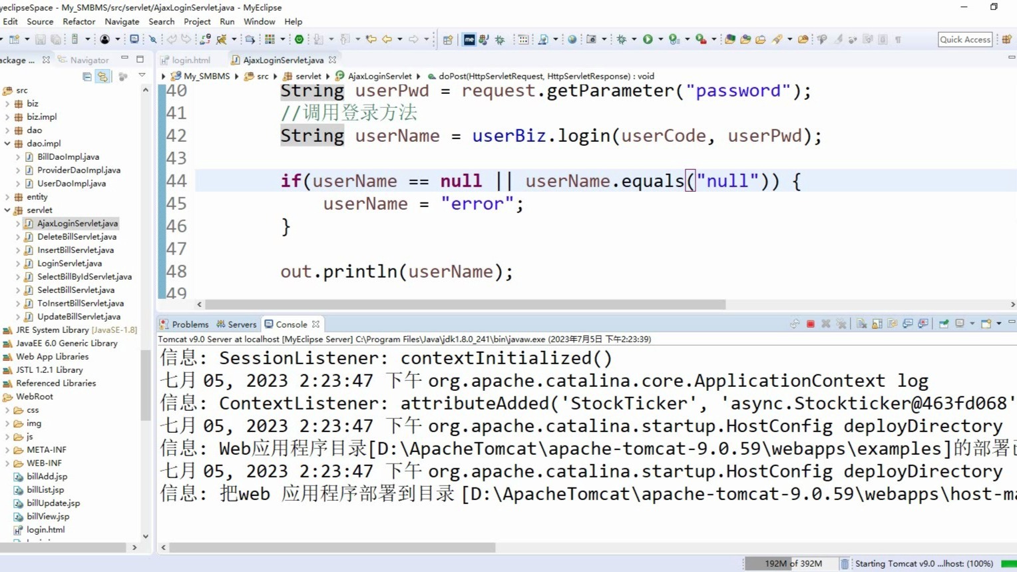
Task: Start the Debug bug icon in toolbar
Action: (622, 40)
